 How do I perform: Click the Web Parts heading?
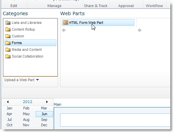(x=72, y=13)
